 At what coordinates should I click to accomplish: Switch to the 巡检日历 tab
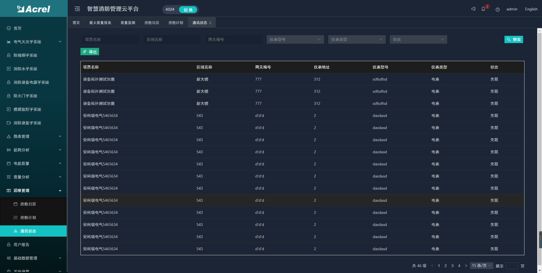coord(152,23)
